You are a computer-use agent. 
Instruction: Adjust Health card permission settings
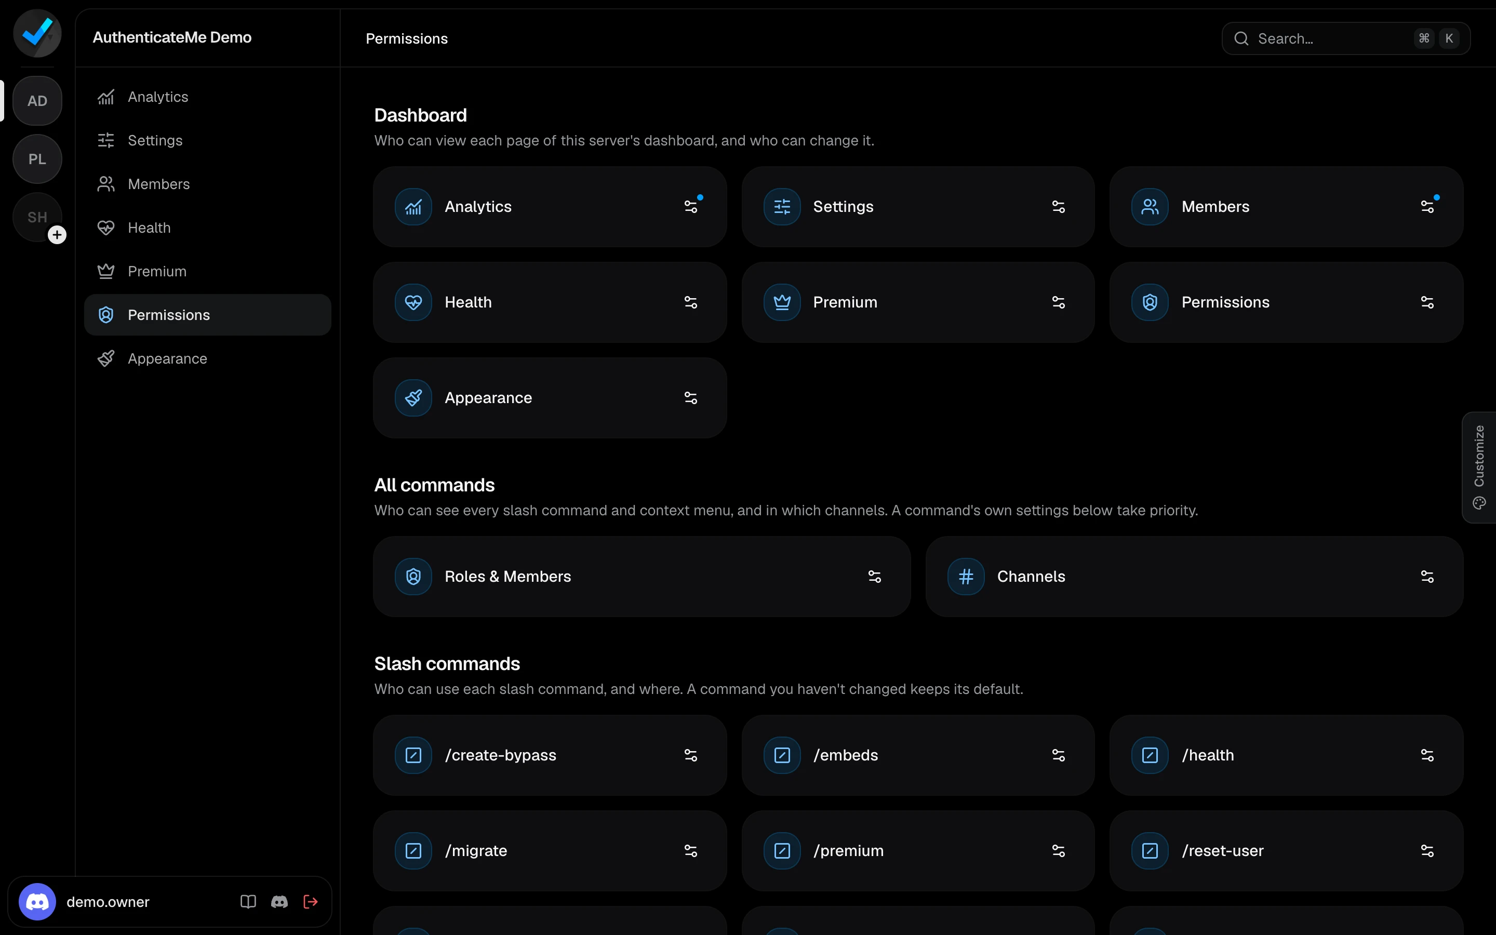pyautogui.click(x=690, y=302)
